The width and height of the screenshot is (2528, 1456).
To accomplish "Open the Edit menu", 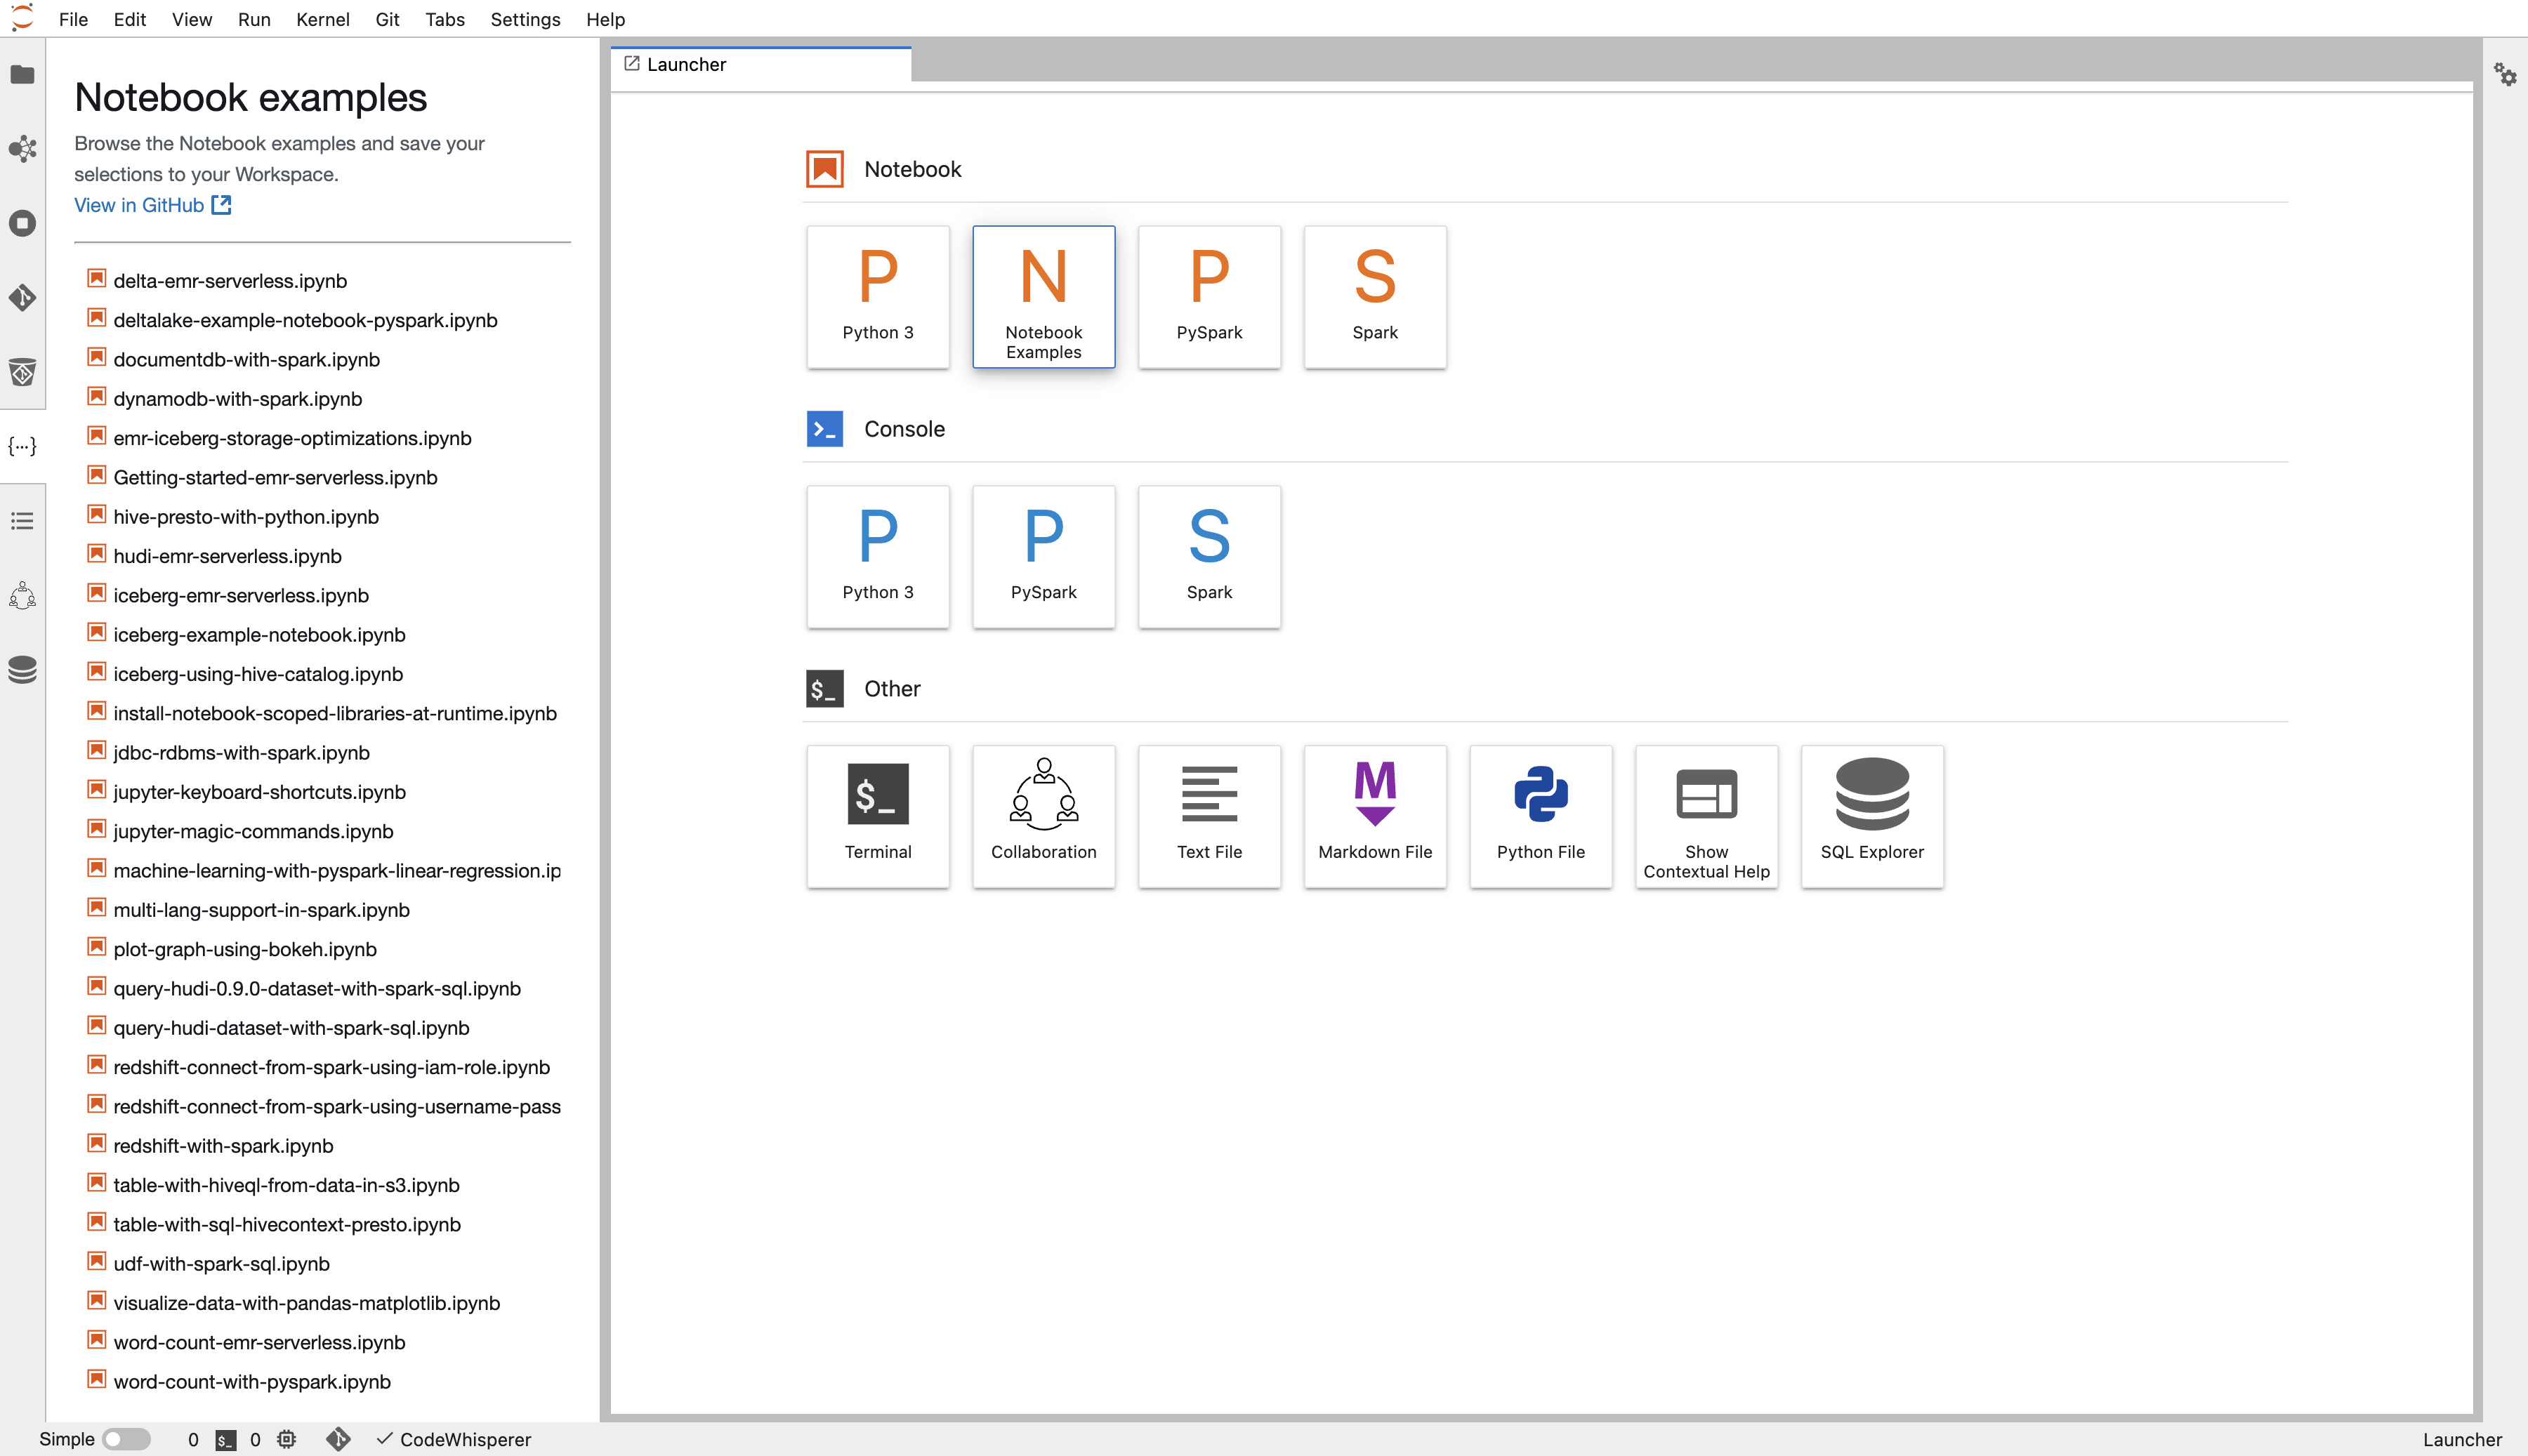I will 130,19.
